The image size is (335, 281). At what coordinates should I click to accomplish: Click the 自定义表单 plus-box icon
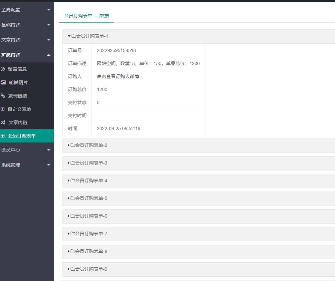tap(3, 109)
